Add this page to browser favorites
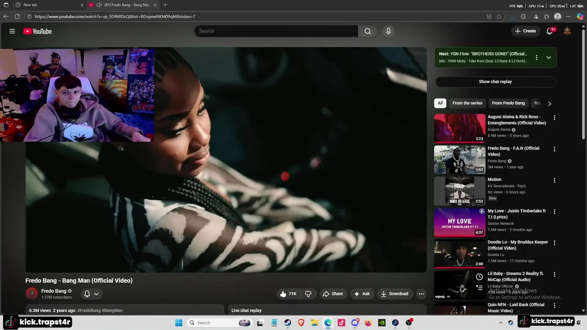The height and width of the screenshot is (330, 587). click(x=499, y=16)
